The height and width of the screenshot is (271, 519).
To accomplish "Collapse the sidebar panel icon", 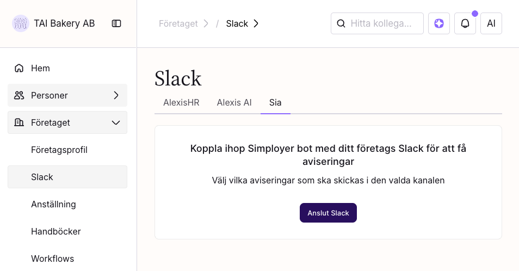I will coord(116,23).
